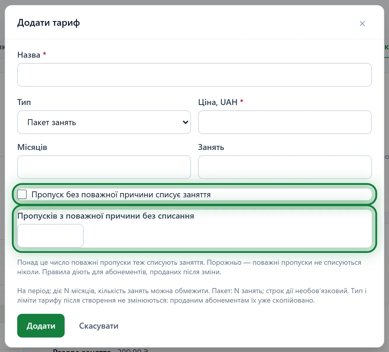389x352 pixels.
Task: Click the hint text starting with На період
Action: pos(192,296)
